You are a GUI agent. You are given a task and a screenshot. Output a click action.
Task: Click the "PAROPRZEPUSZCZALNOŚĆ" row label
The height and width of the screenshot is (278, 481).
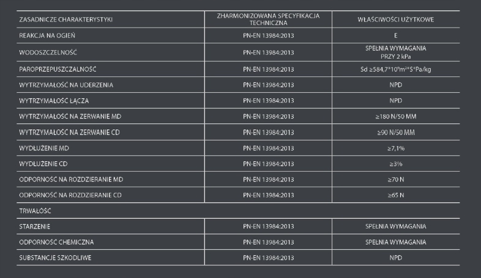point(59,69)
